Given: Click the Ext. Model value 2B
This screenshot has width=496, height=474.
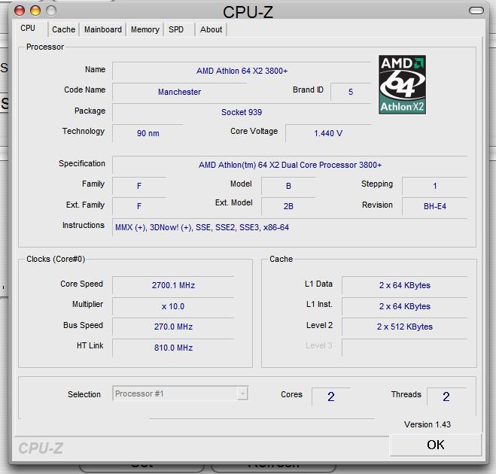Looking at the screenshot, I should (x=288, y=206).
